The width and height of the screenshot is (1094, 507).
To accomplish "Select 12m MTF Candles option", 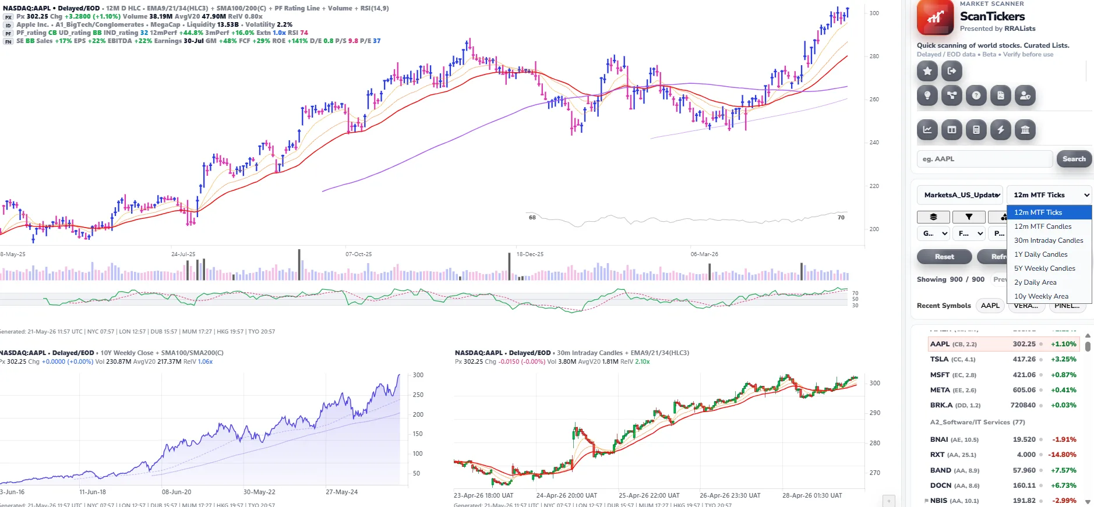I will [x=1049, y=226].
